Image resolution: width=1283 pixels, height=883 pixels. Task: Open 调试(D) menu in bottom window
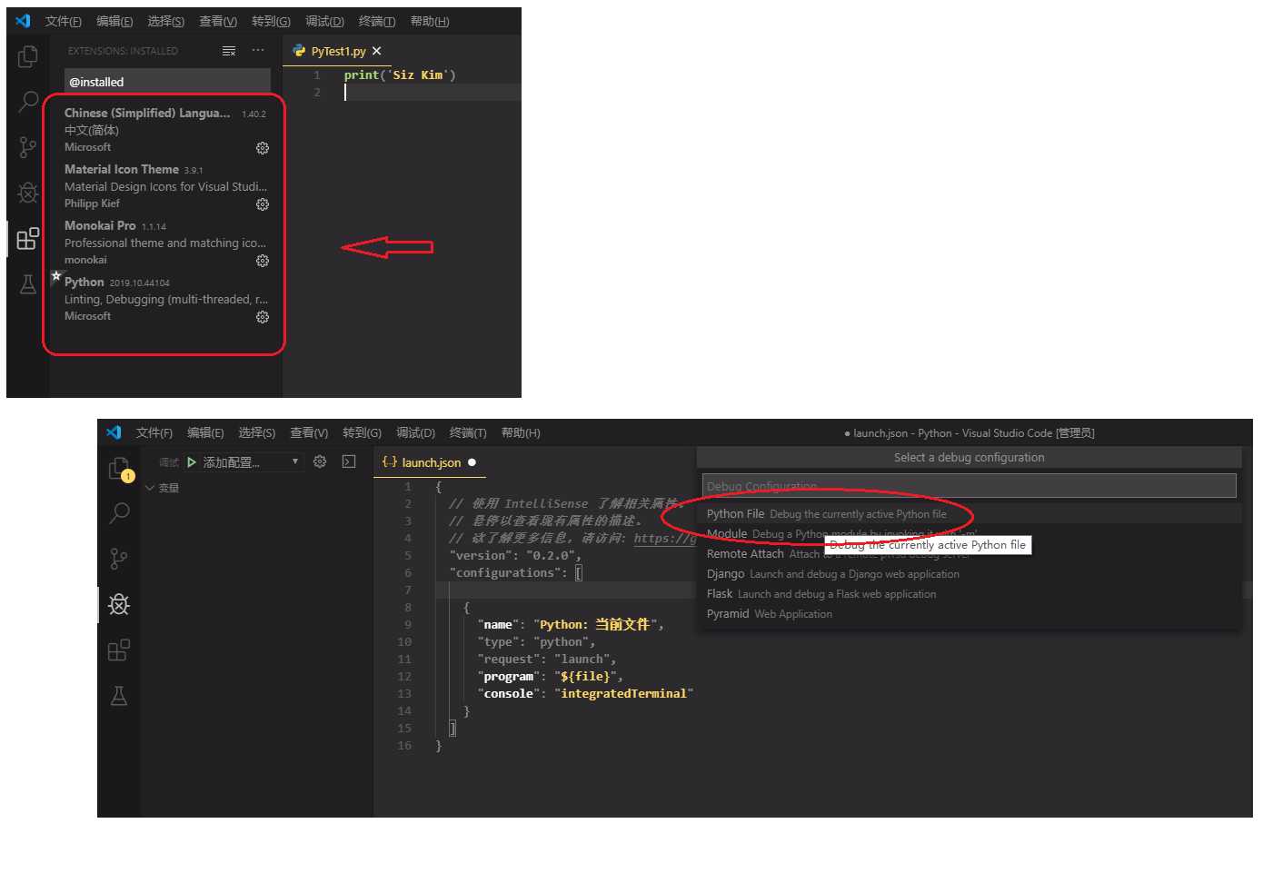click(x=415, y=432)
